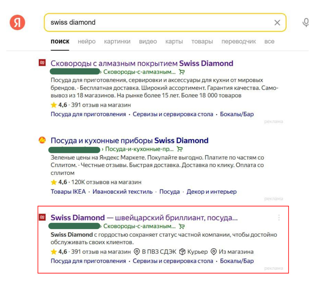Select the pin icon before Из магазина
The width and height of the screenshot is (325, 288).
[214, 252]
